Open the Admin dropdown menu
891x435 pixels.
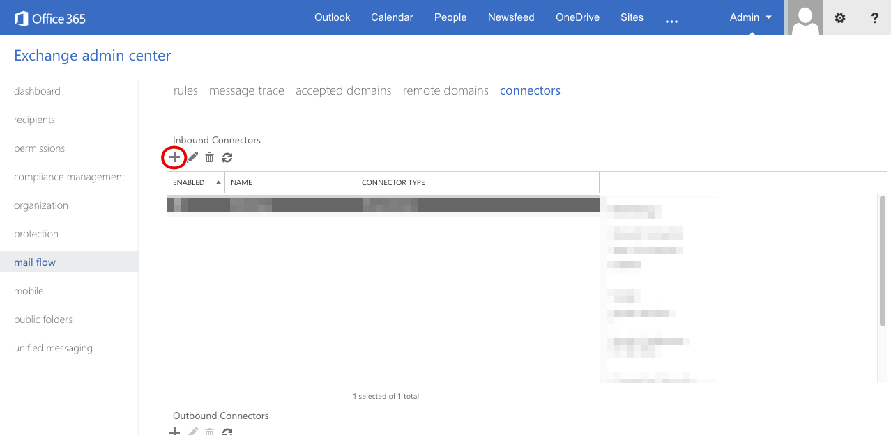click(x=749, y=17)
